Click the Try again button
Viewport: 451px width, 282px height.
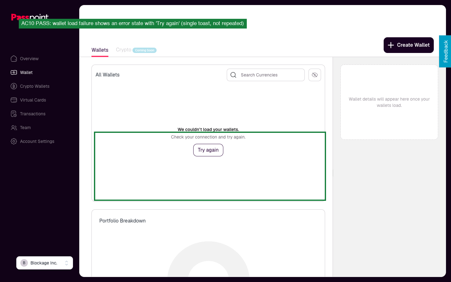coord(208,150)
